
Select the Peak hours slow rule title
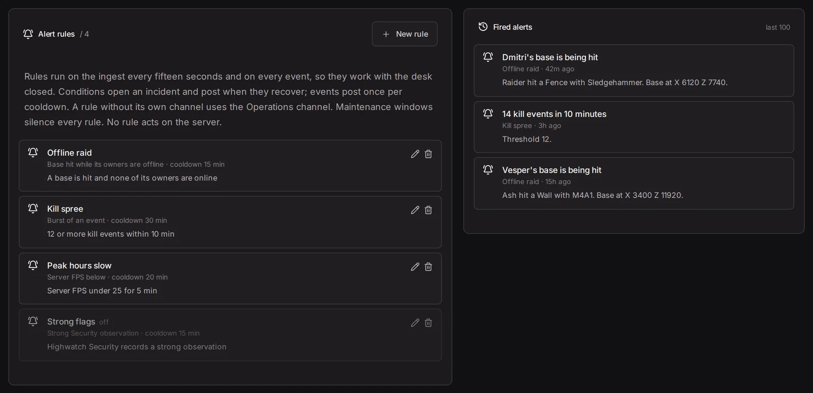79,266
